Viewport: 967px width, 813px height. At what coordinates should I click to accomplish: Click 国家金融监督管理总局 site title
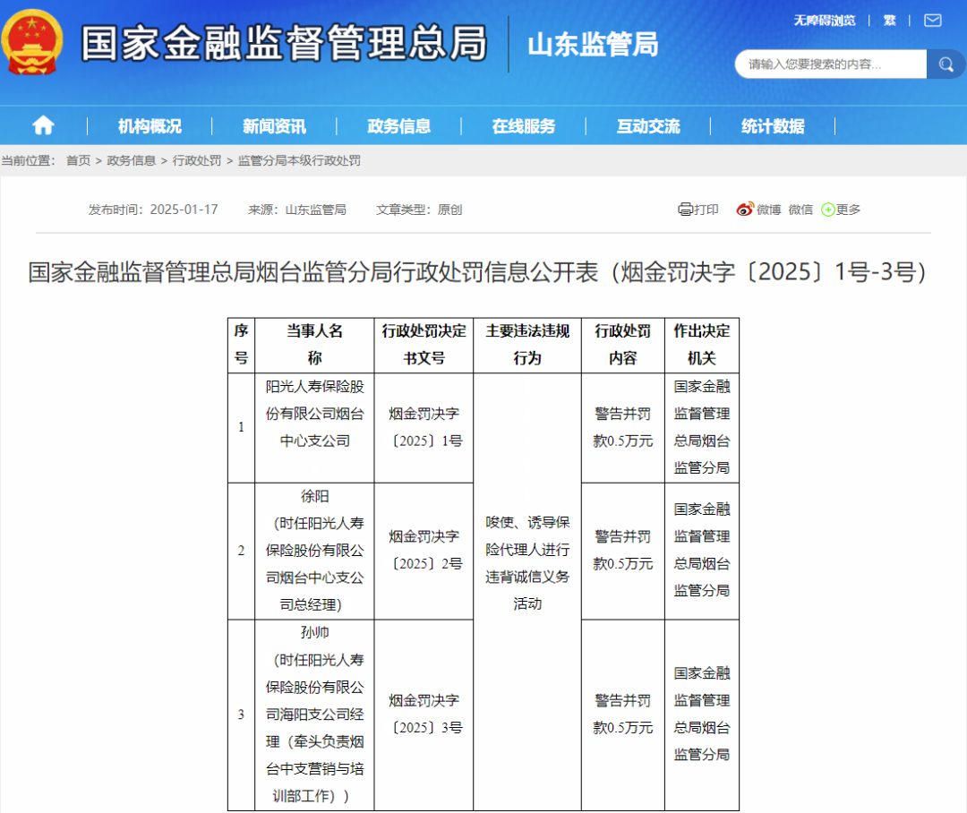point(285,43)
